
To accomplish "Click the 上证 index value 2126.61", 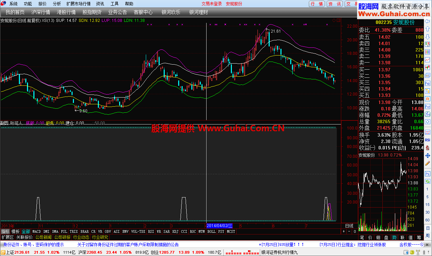I will coord(22,252).
